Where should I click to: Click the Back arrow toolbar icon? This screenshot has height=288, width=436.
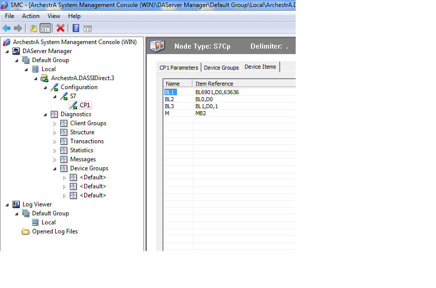pos(7,29)
